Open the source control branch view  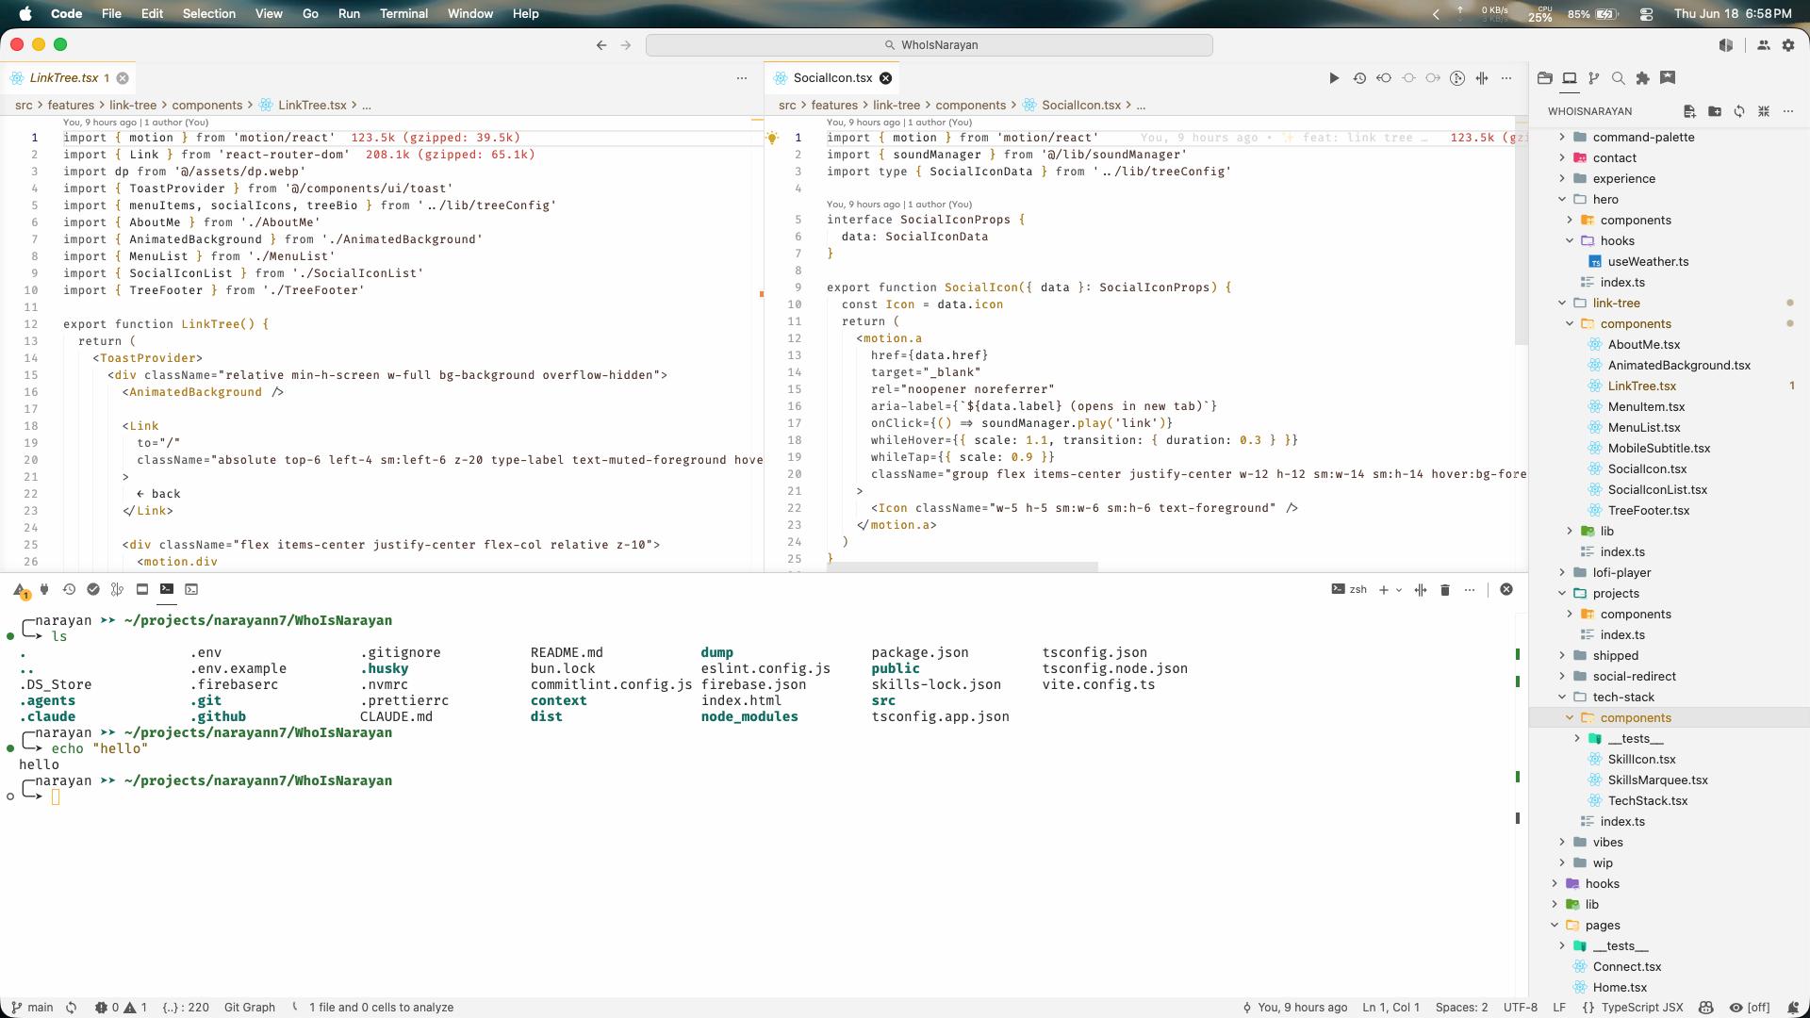pos(1593,78)
